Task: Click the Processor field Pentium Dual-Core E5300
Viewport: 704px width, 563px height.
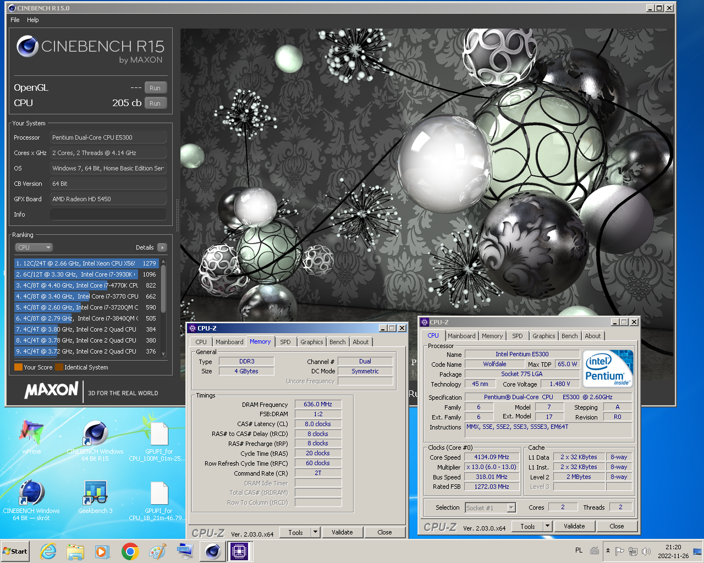Action: point(108,137)
